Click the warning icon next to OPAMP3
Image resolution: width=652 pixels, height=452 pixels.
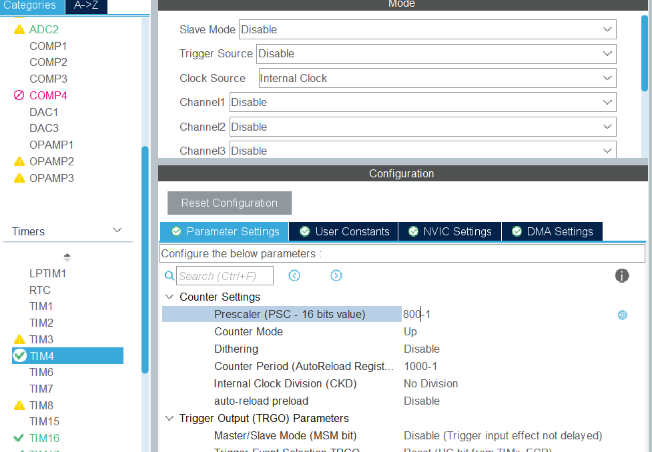click(x=19, y=178)
